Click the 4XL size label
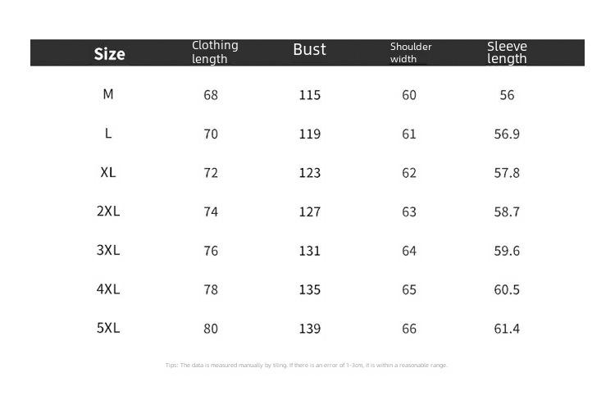Screen dimensions: 615x400 [x=108, y=289]
